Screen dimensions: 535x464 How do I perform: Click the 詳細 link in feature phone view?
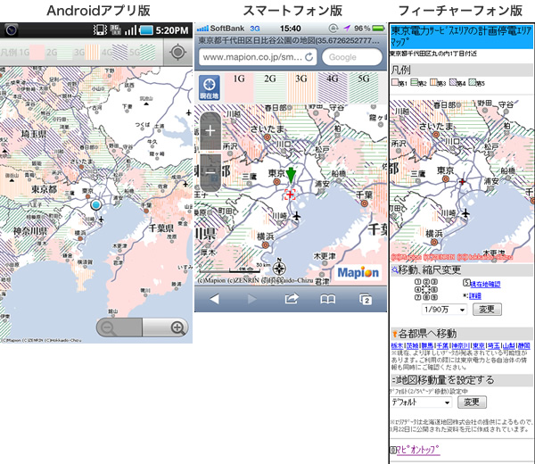point(475,295)
